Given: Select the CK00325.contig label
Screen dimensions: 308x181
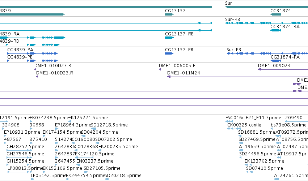Looking at the screenshot, I should 244,125.
